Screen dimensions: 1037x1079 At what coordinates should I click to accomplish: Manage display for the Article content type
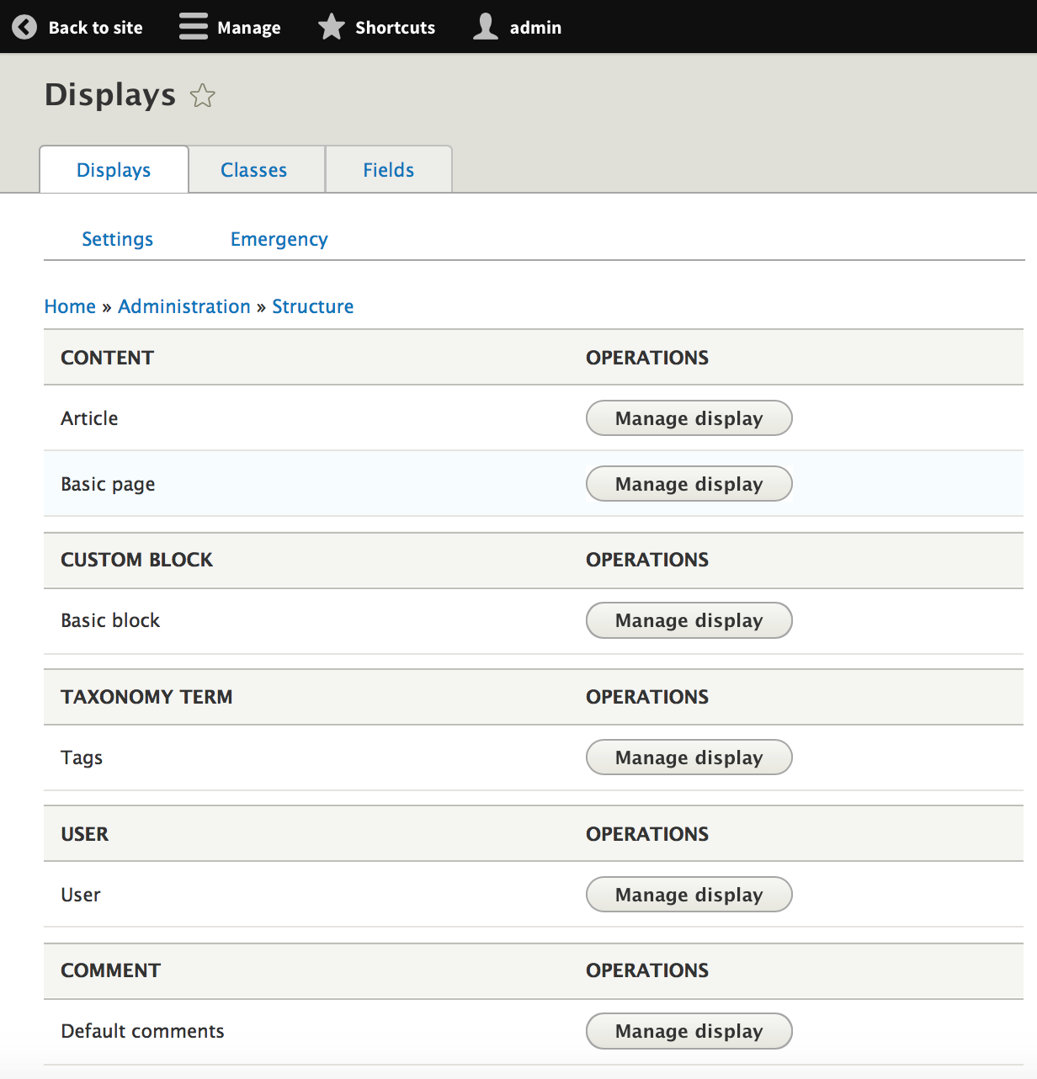click(689, 418)
